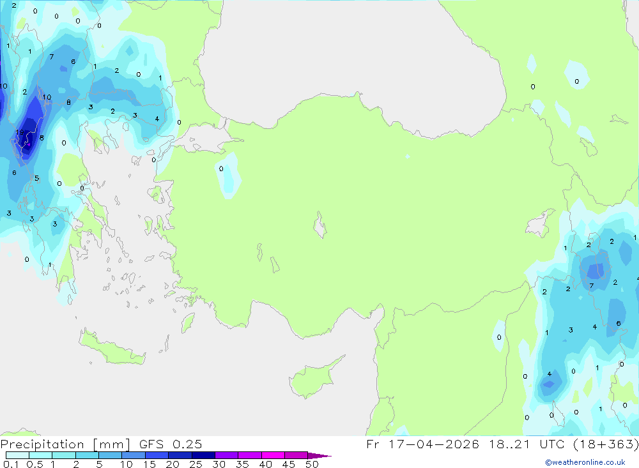Select the legend swatch between 35 and 40
This screenshot has width=639, height=468.
[250, 455]
